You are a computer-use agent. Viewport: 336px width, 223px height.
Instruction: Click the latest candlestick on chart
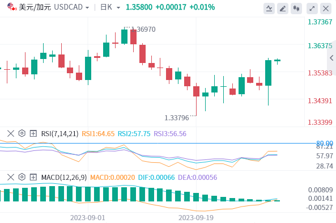pos(277,61)
